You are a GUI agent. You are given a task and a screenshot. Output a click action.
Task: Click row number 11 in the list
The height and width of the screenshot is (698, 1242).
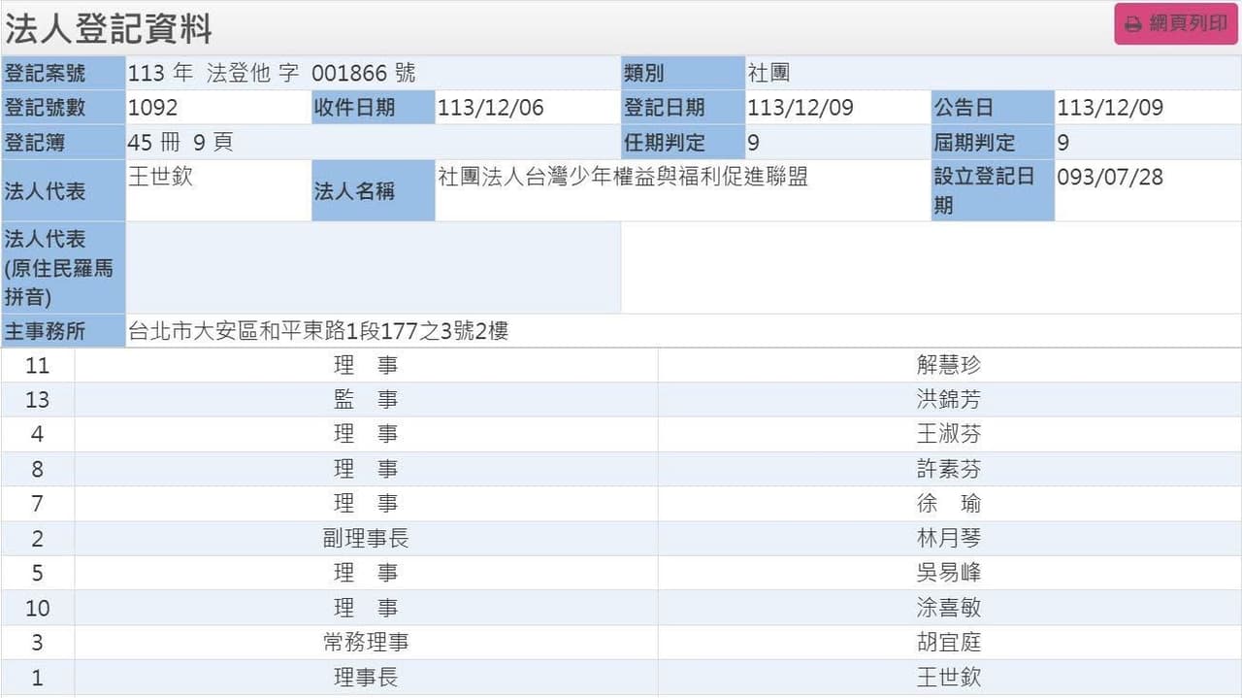(x=37, y=365)
